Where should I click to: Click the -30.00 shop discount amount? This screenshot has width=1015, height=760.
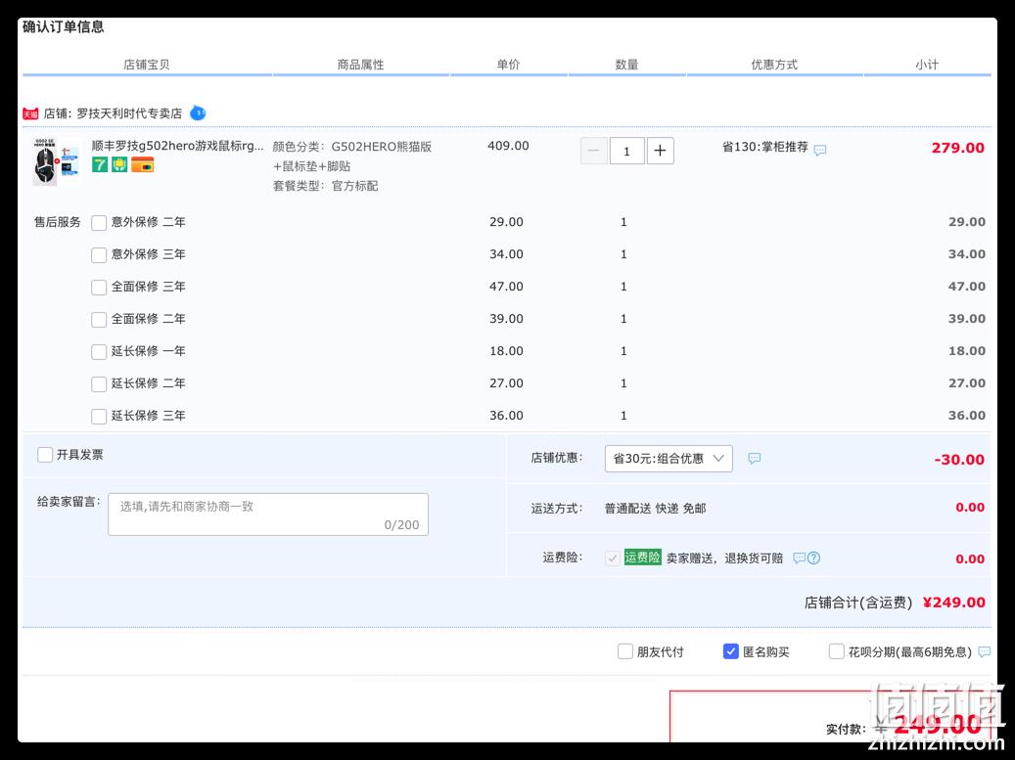coord(959,460)
